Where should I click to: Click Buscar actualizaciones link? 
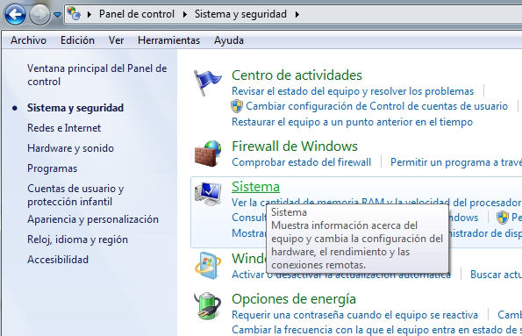click(x=496, y=275)
